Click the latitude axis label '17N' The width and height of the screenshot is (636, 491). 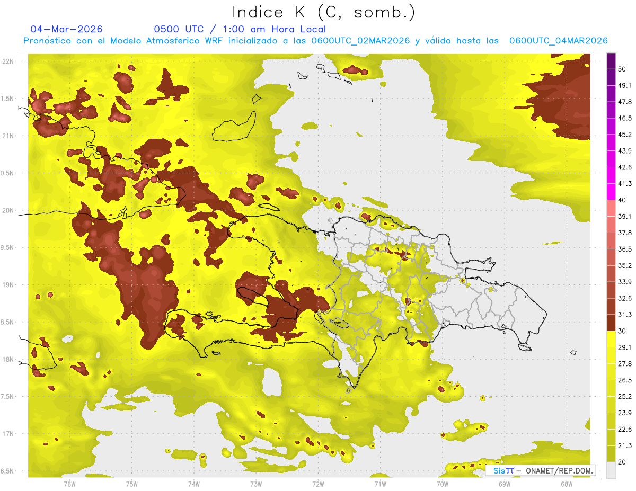click(9, 434)
